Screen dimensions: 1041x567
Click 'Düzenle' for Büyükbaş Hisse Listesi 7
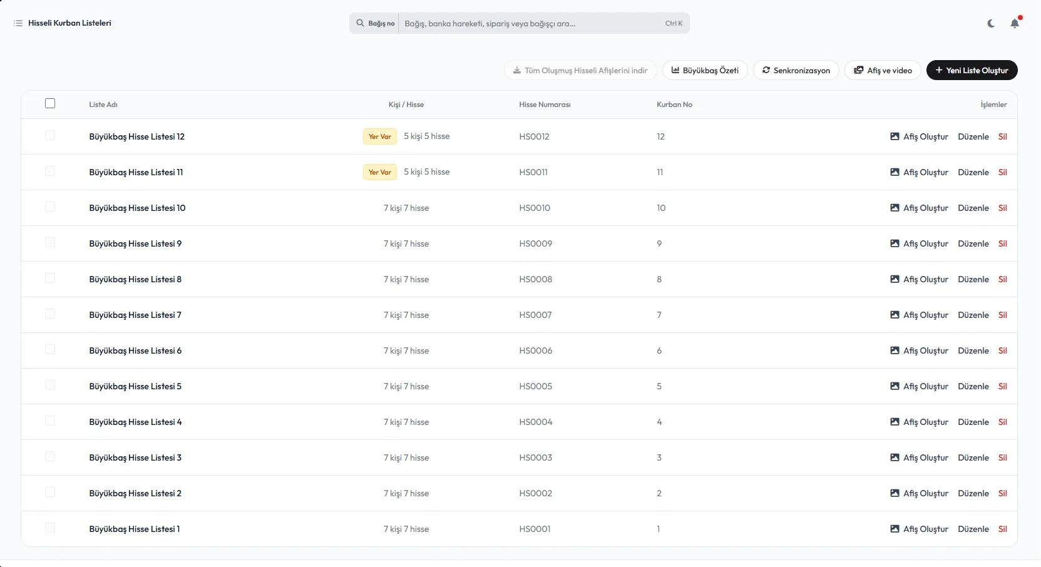coord(973,315)
